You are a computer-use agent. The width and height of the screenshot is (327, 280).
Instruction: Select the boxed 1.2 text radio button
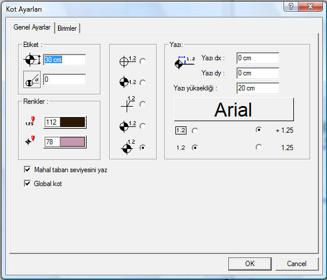[195, 131]
